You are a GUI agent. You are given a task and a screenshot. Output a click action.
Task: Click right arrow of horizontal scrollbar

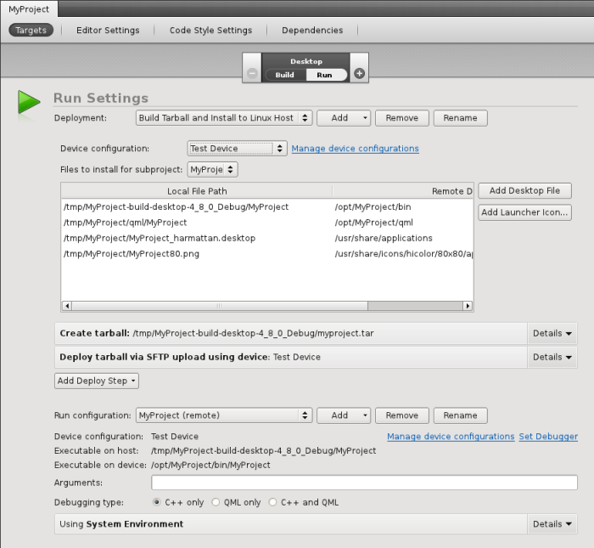click(468, 306)
